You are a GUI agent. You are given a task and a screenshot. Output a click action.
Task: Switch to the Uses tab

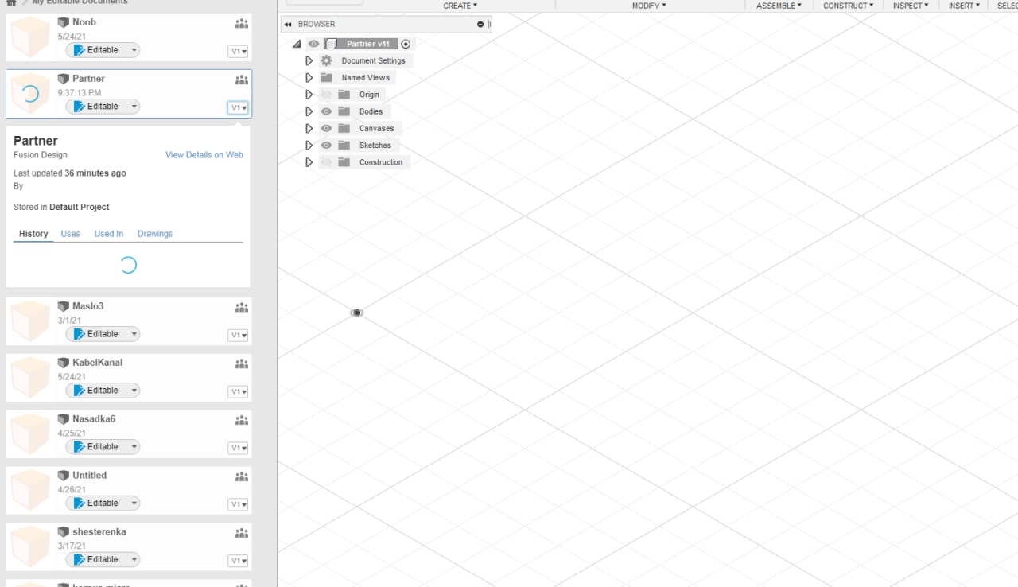71,234
